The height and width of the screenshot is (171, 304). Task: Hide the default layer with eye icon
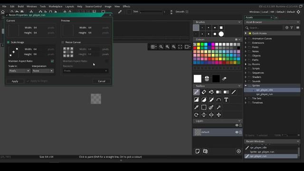tap(237, 132)
